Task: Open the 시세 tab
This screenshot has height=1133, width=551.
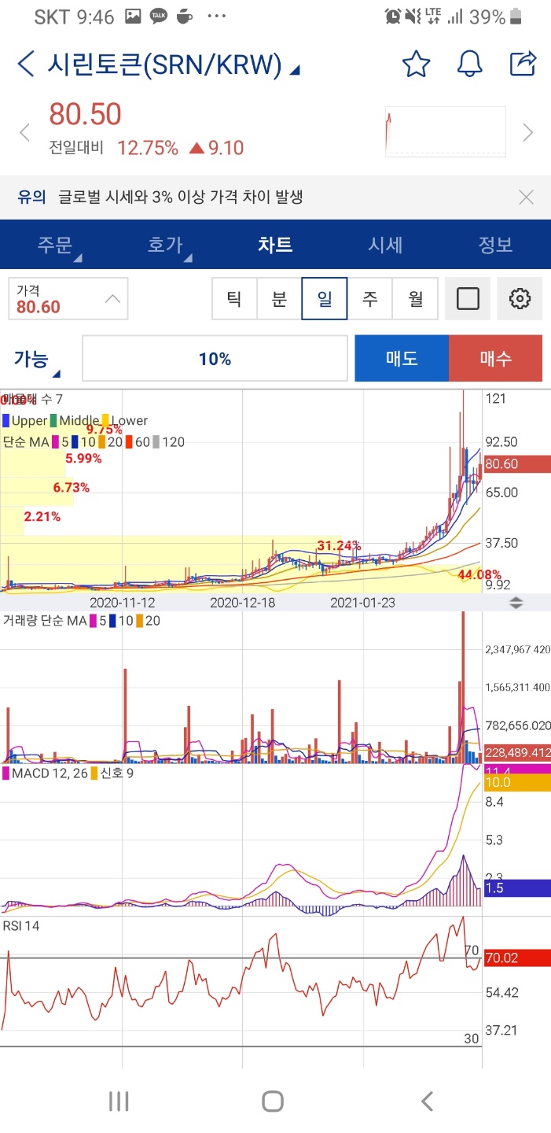Action: pos(385,244)
